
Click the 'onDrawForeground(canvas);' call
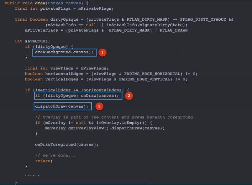pos(67,145)
